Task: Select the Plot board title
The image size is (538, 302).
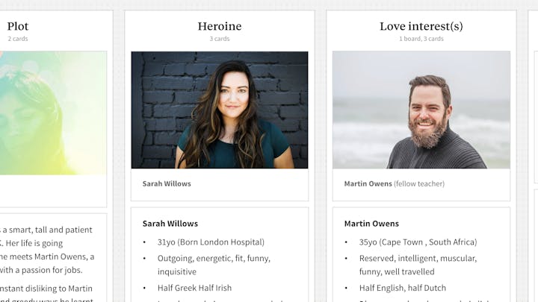Action: click(x=18, y=26)
